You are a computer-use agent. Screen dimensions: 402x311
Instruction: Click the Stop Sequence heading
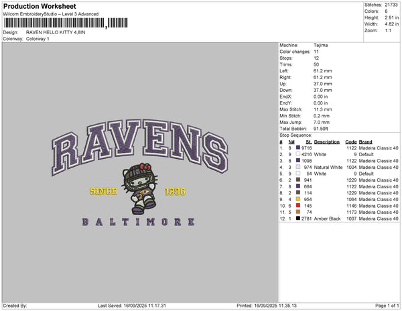click(295, 135)
